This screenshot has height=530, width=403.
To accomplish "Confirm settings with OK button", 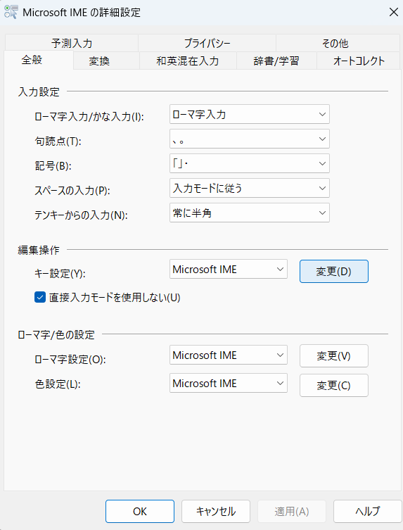I will [140, 512].
